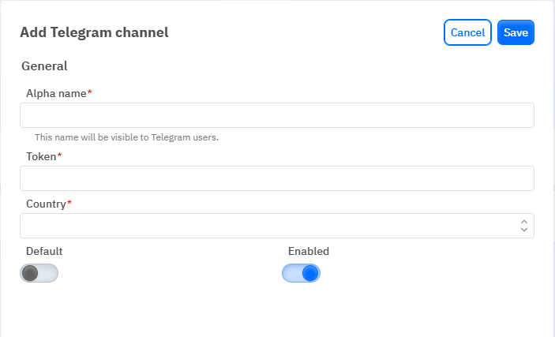The height and width of the screenshot is (337, 555).
Task: Click the Enabled label text
Action: tap(309, 251)
